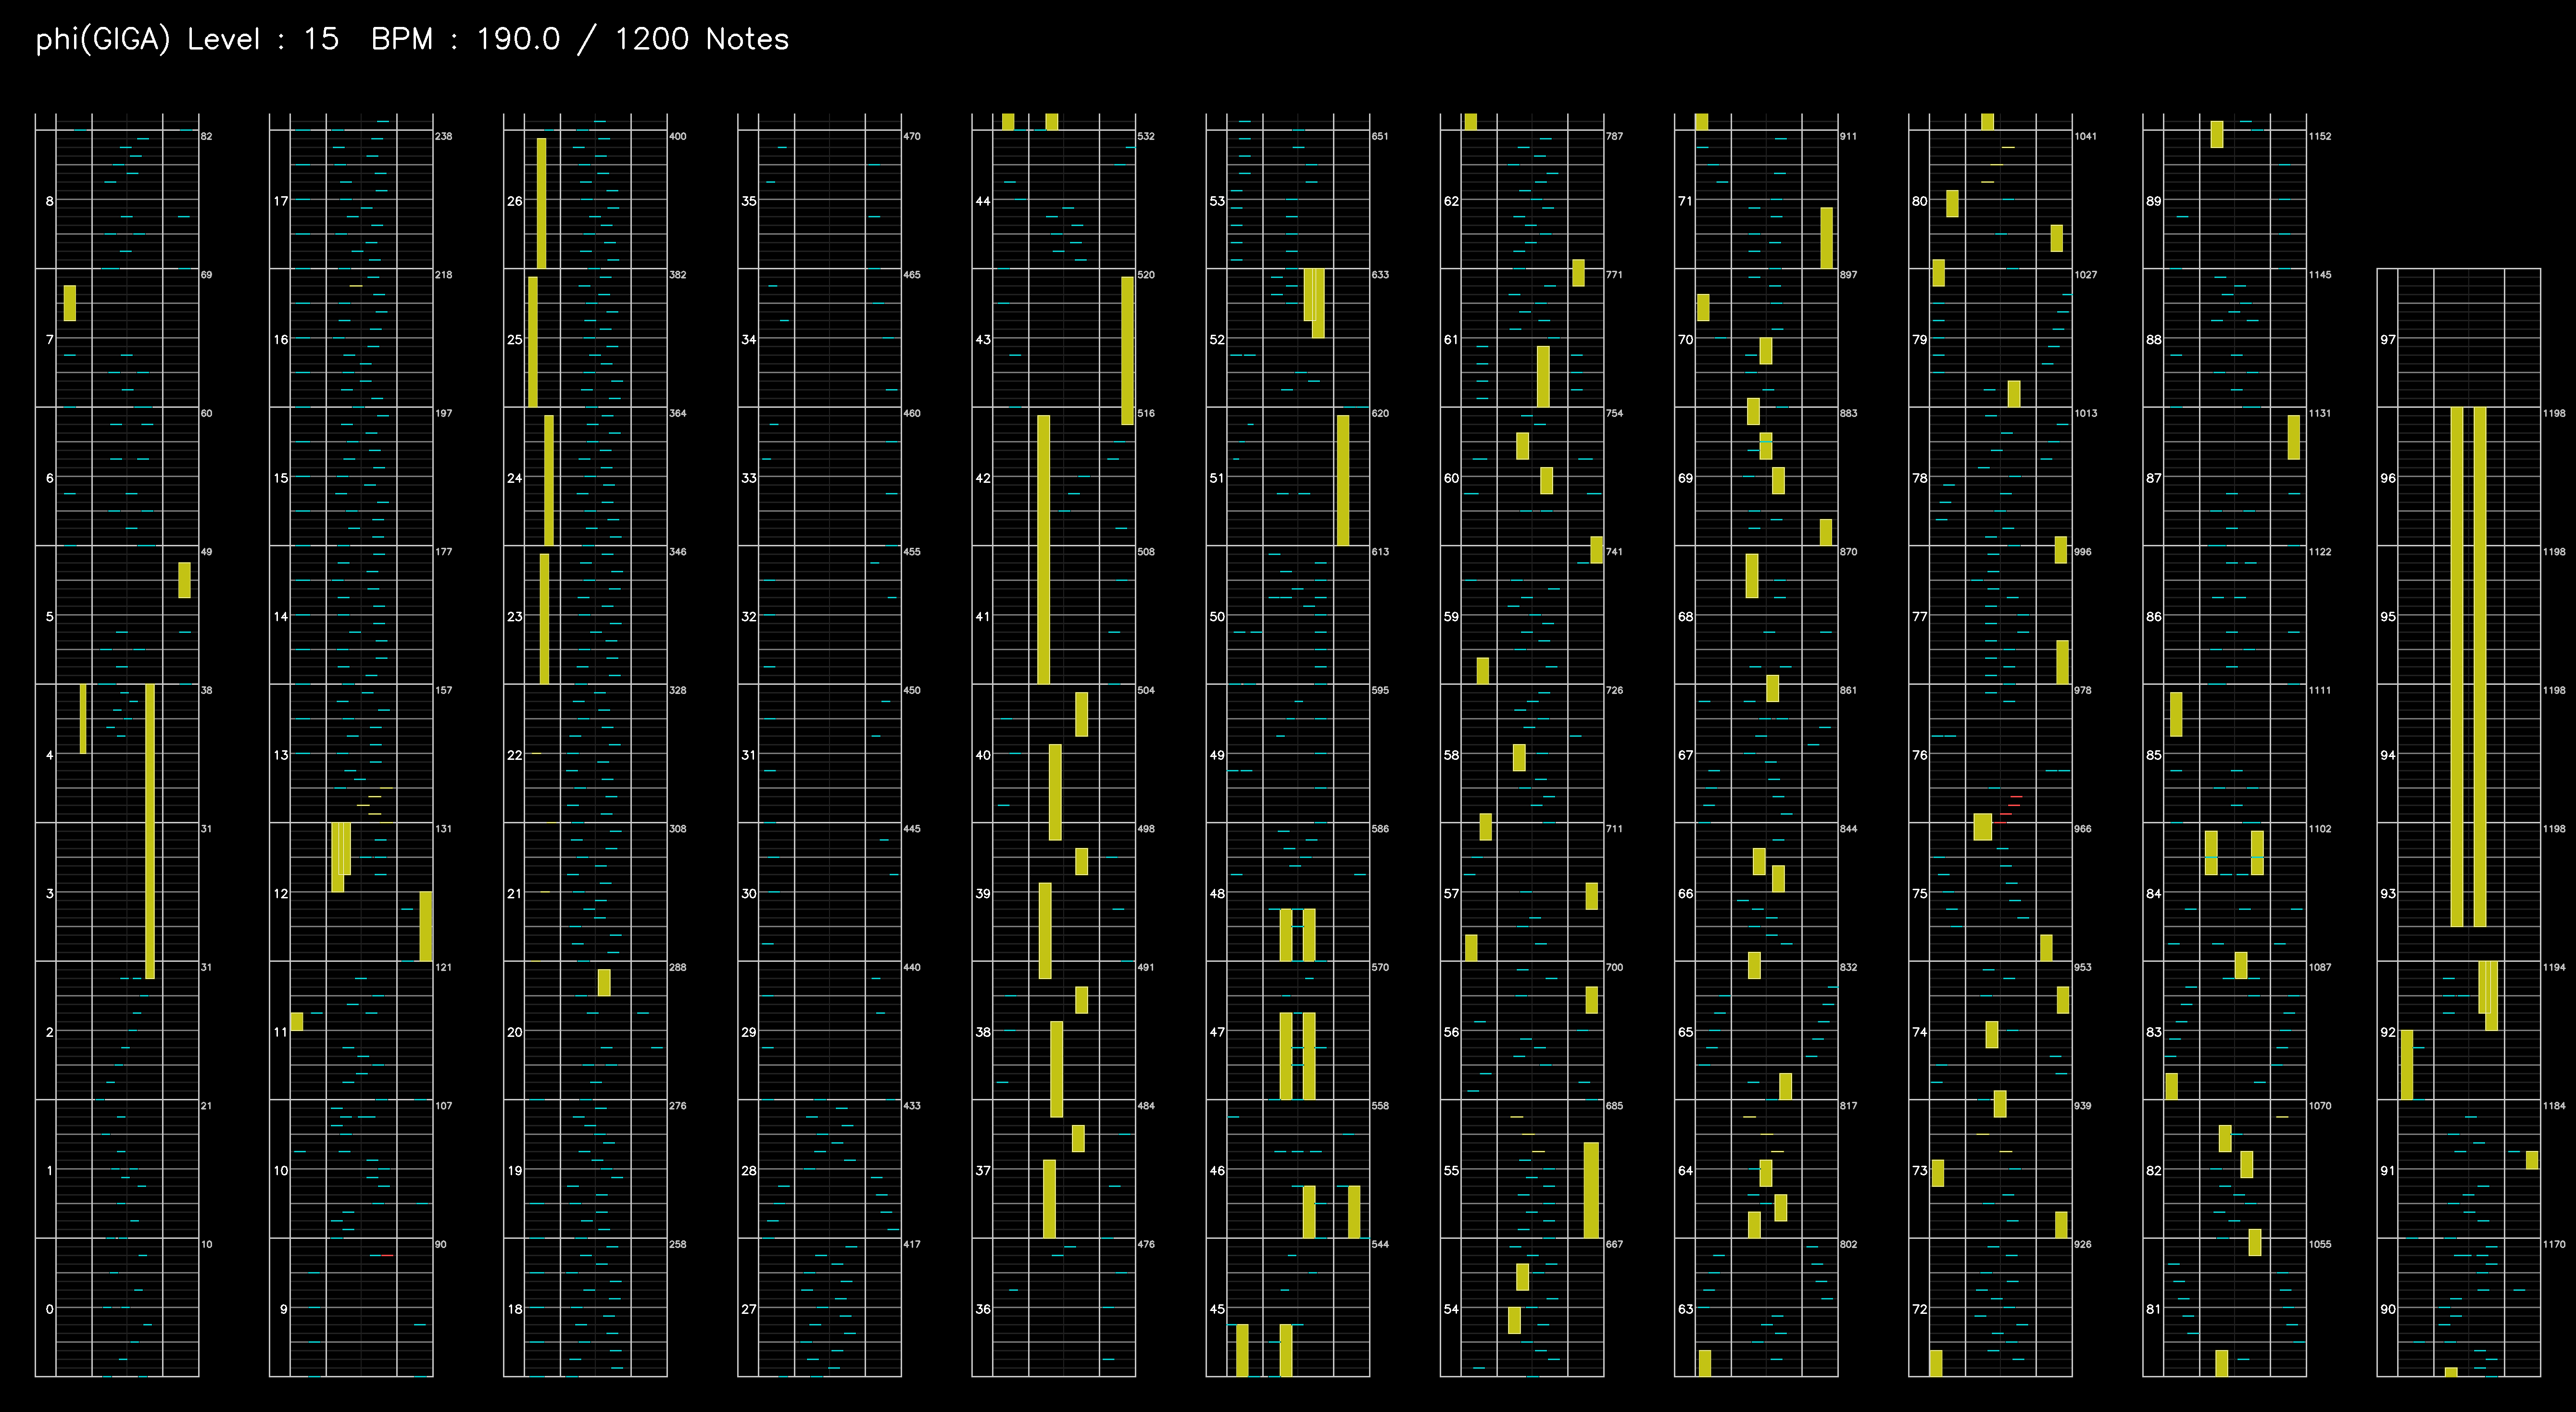Screen dimensions: 2576x1412
Task: Select note count label 1170
Action: pos(2553,1244)
